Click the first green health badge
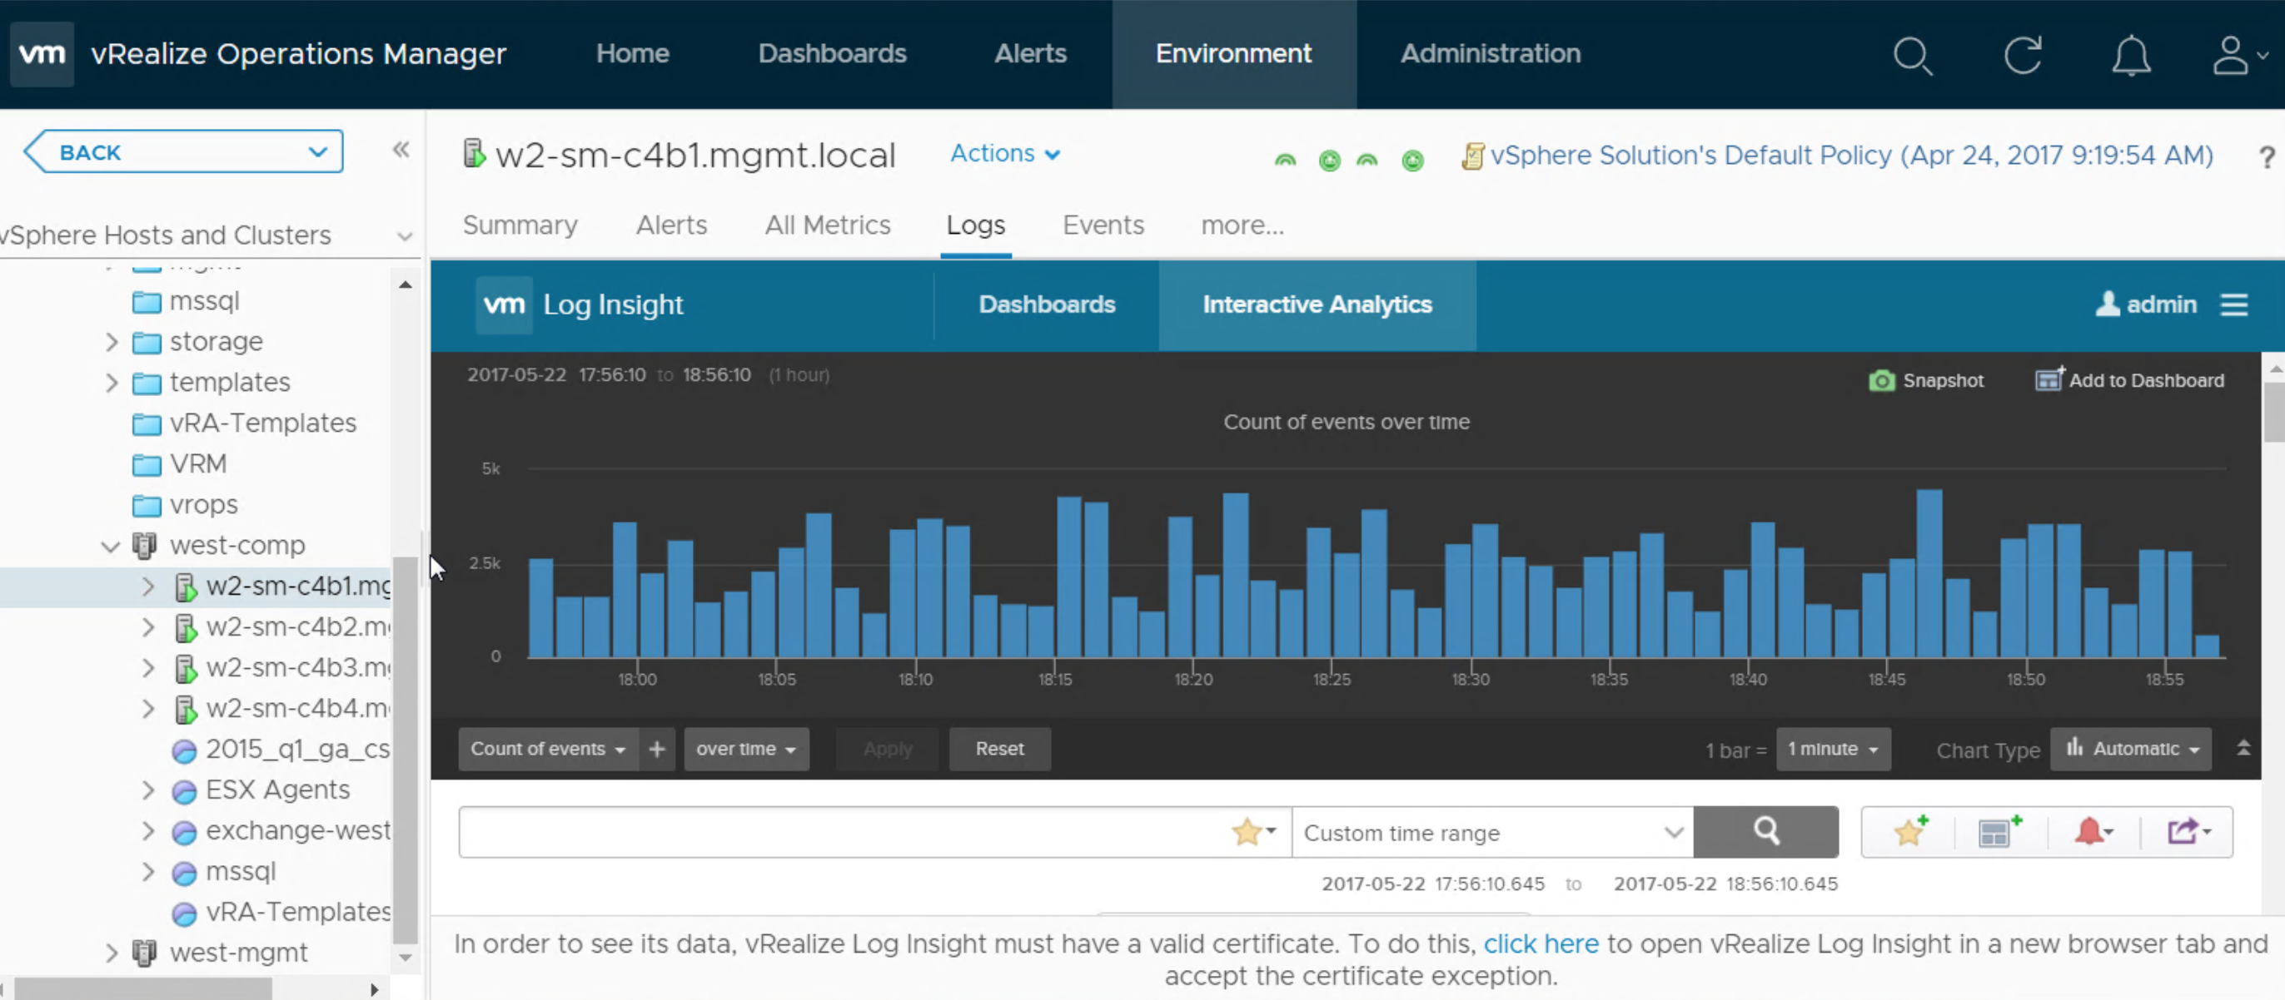Viewport: 2285px width, 1000px height. click(x=1284, y=160)
